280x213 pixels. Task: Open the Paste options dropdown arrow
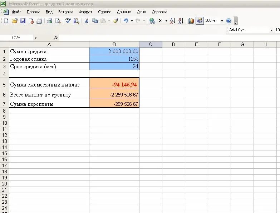[109, 21]
